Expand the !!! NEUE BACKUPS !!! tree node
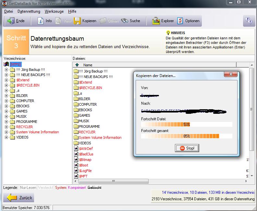 click(6, 75)
